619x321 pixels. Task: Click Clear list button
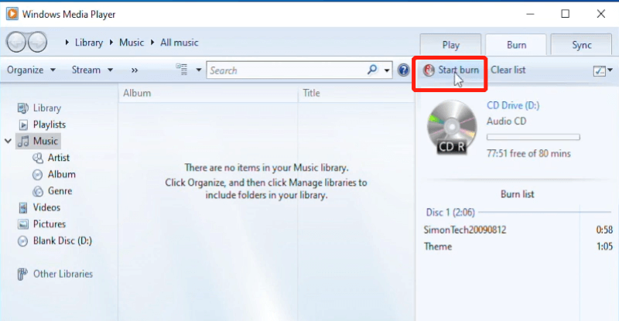click(x=508, y=70)
